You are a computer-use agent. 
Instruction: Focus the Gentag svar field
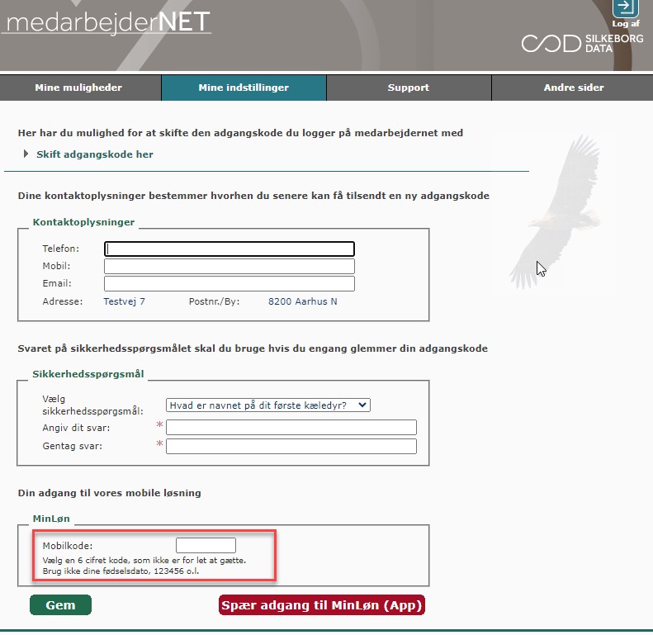click(x=291, y=447)
